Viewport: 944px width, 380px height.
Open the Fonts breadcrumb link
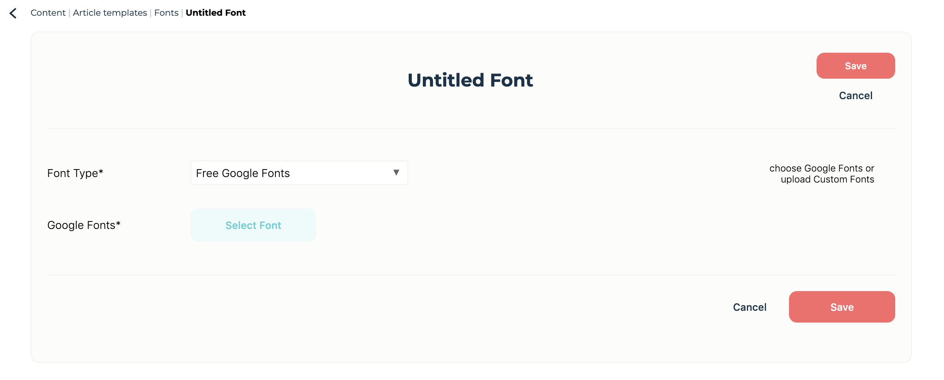(x=166, y=13)
